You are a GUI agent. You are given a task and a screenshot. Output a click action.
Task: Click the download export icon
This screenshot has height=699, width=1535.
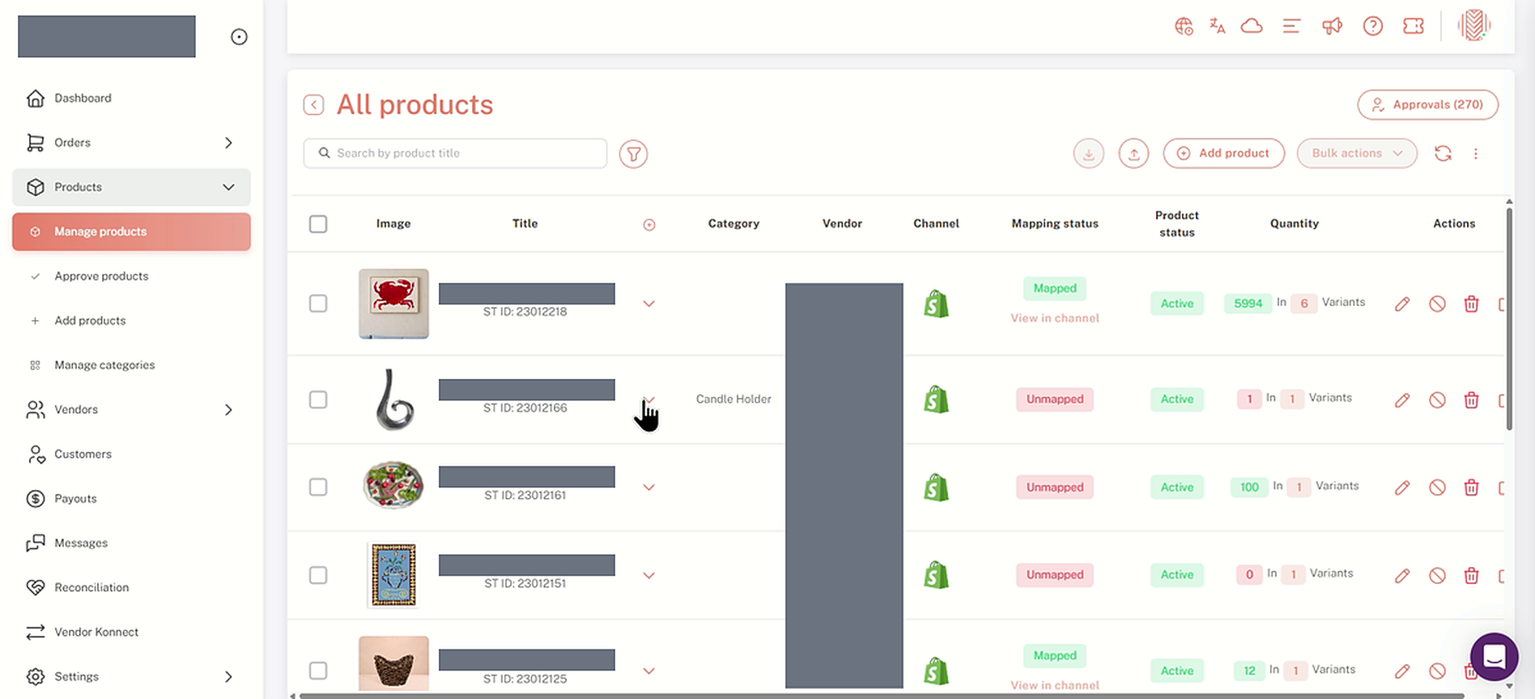pos(1089,153)
